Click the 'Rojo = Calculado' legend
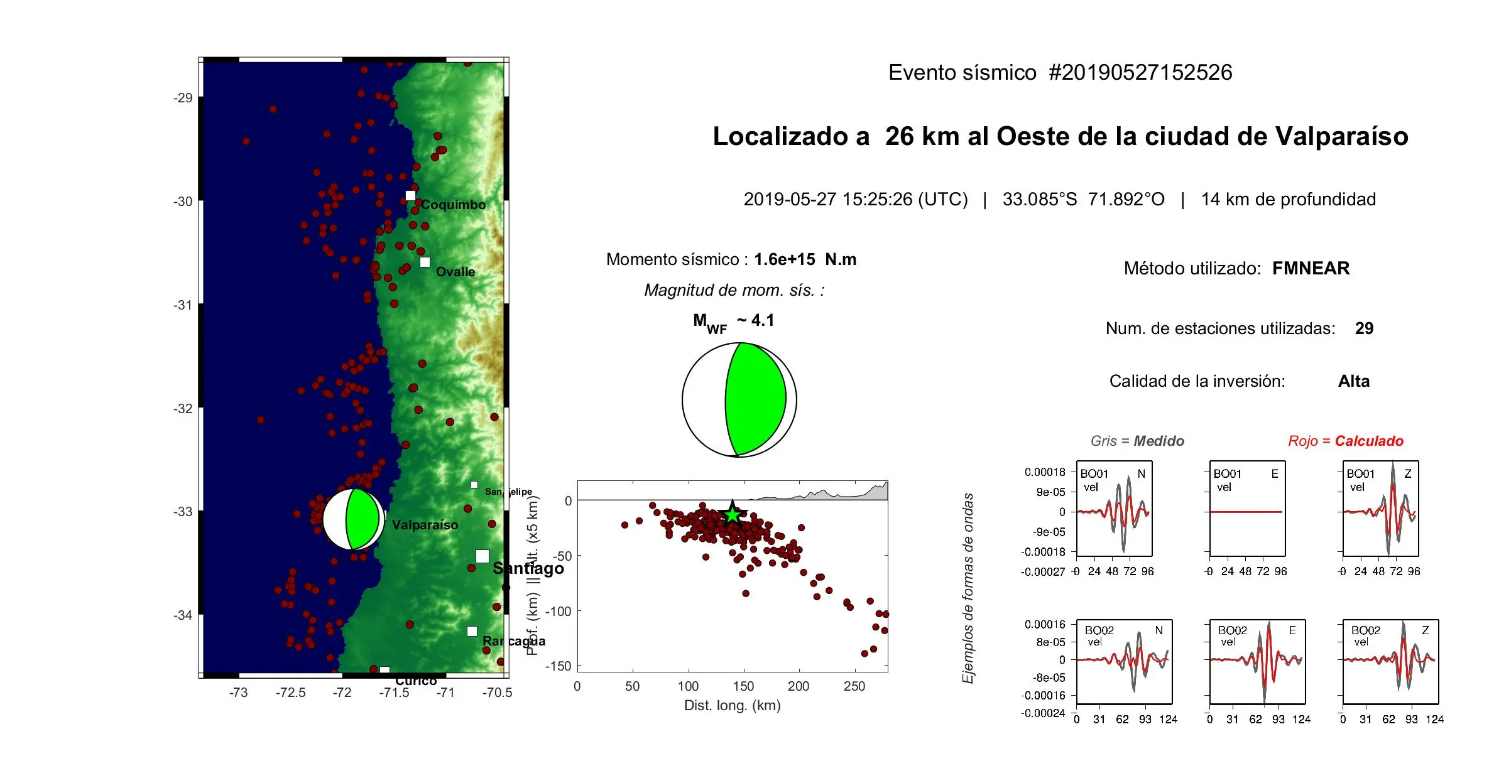1494x761 pixels. point(1346,441)
